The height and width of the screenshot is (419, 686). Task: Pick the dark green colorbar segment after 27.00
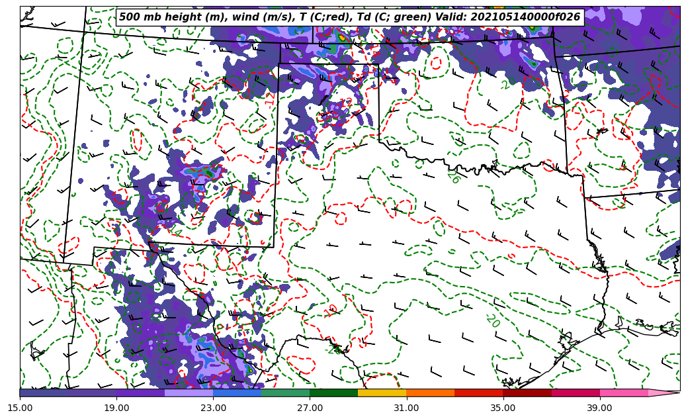click(334, 393)
